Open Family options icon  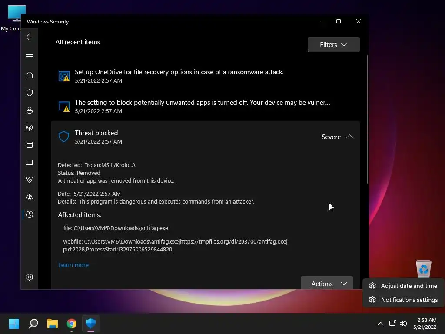tap(30, 197)
